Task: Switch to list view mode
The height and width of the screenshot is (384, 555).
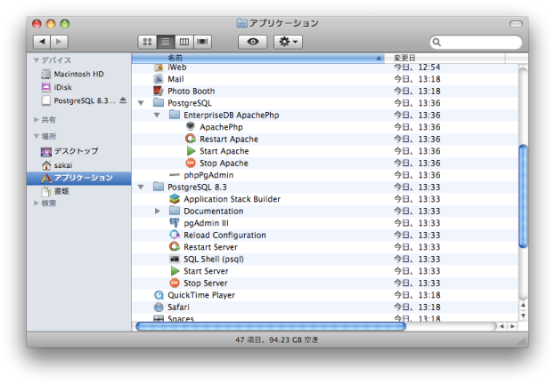Action: (166, 42)
